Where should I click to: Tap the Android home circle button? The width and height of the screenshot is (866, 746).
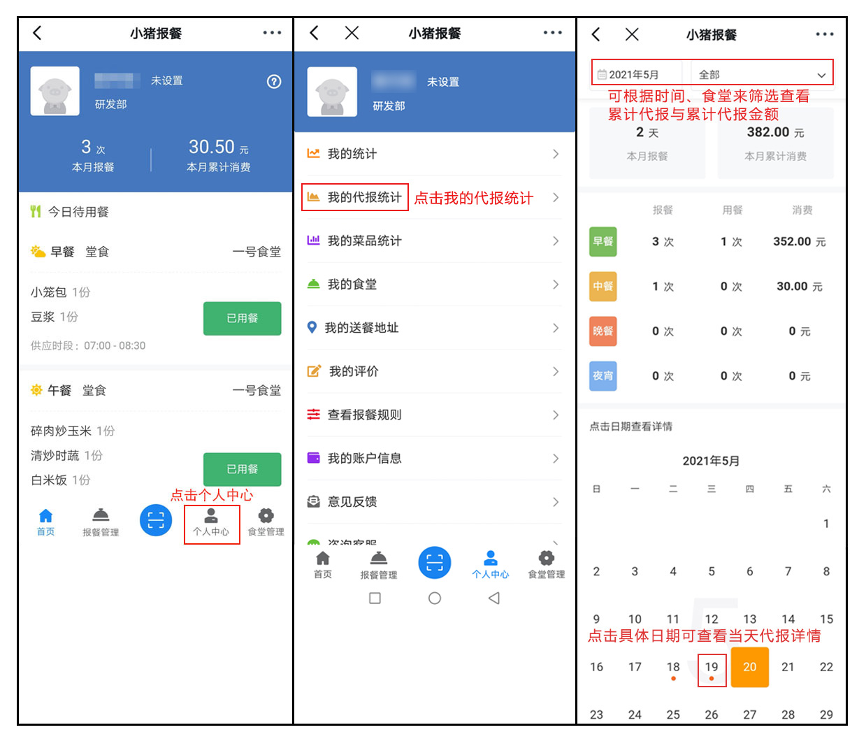coord(435,598)
